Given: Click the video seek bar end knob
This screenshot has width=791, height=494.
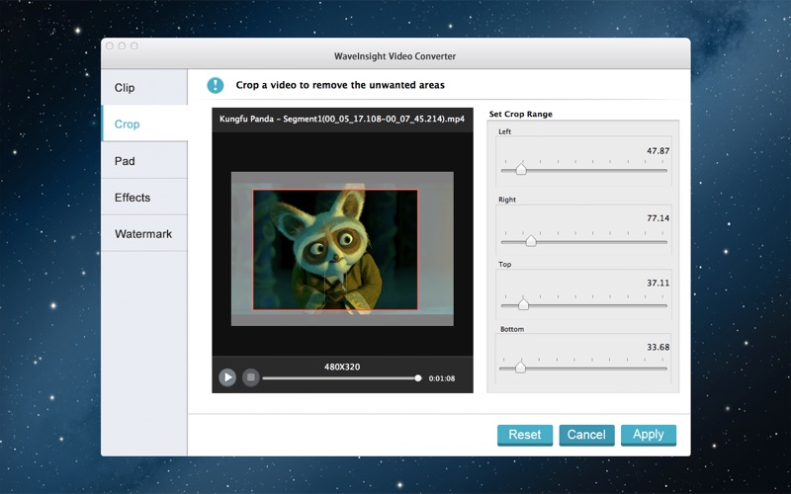Looking at the screenshot, I should 417,378.
